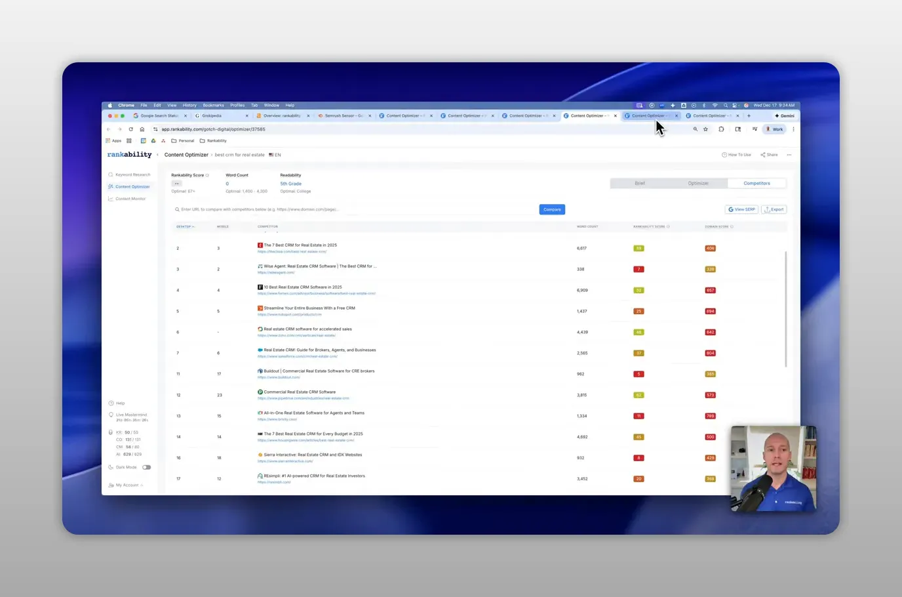902x597 pixels.
Task: Sort by the Word Count column header
Action: (587, 226)
